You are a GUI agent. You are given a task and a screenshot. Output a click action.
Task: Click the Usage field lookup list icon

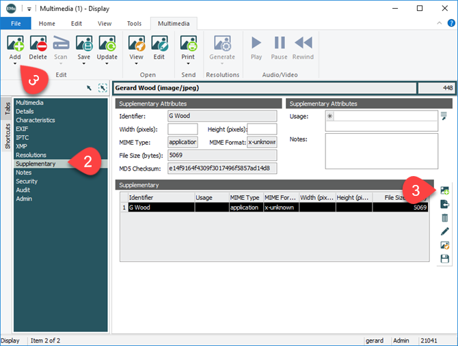pyautogui.click(x=444, y=115)
